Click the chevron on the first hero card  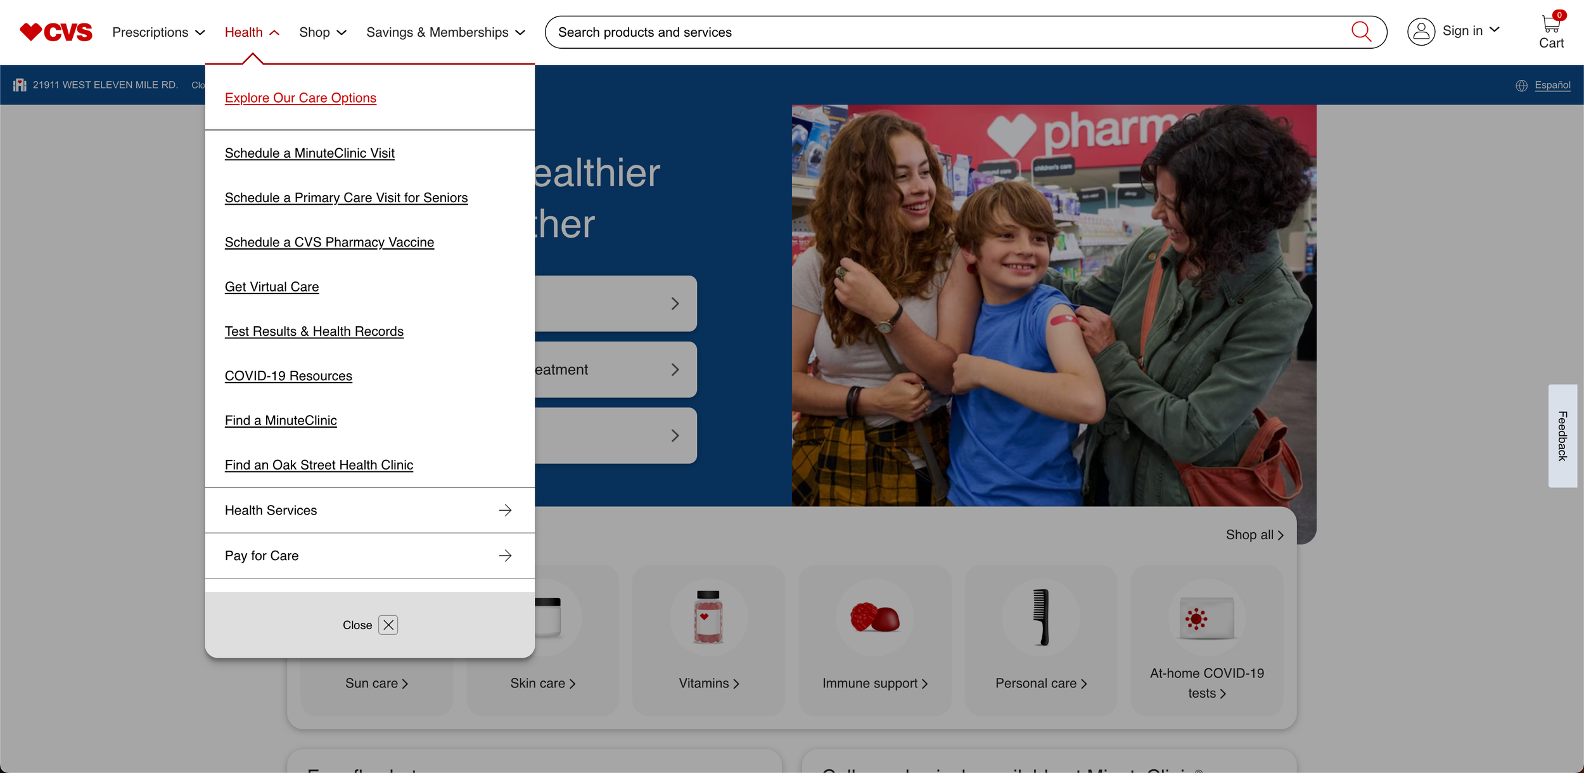click(x=675, y=303)
